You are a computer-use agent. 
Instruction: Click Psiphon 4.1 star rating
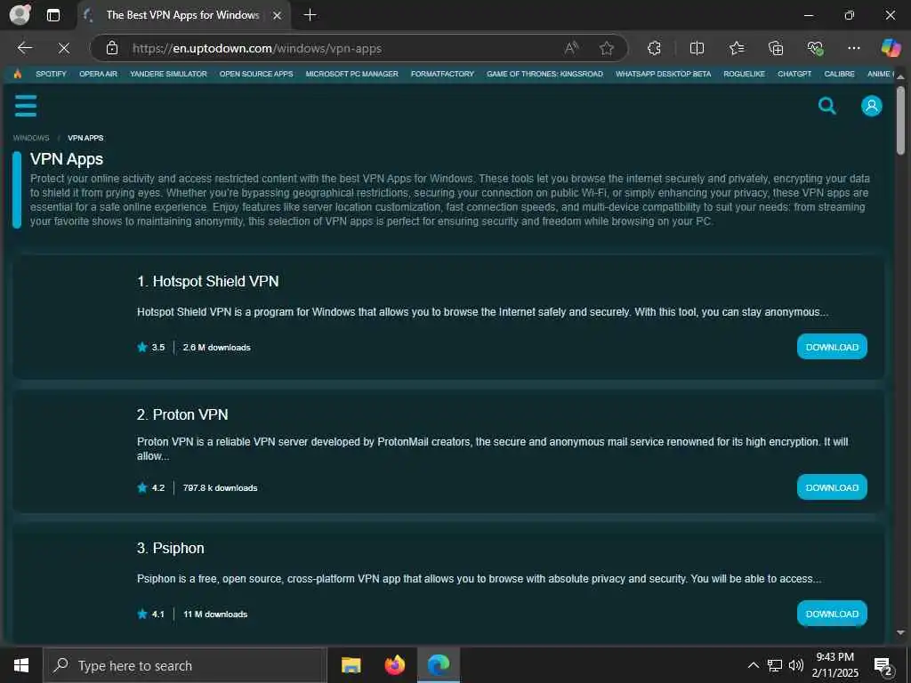151,615
